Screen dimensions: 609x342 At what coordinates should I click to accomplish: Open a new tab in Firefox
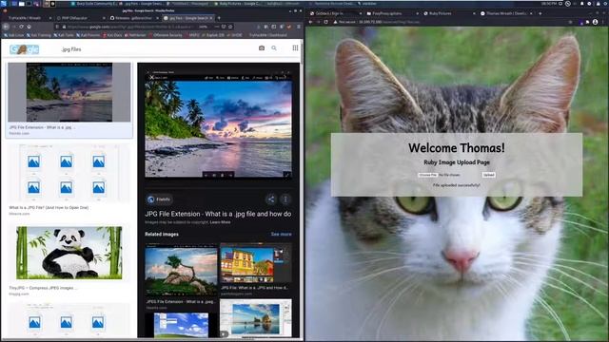tap(219, 18)
